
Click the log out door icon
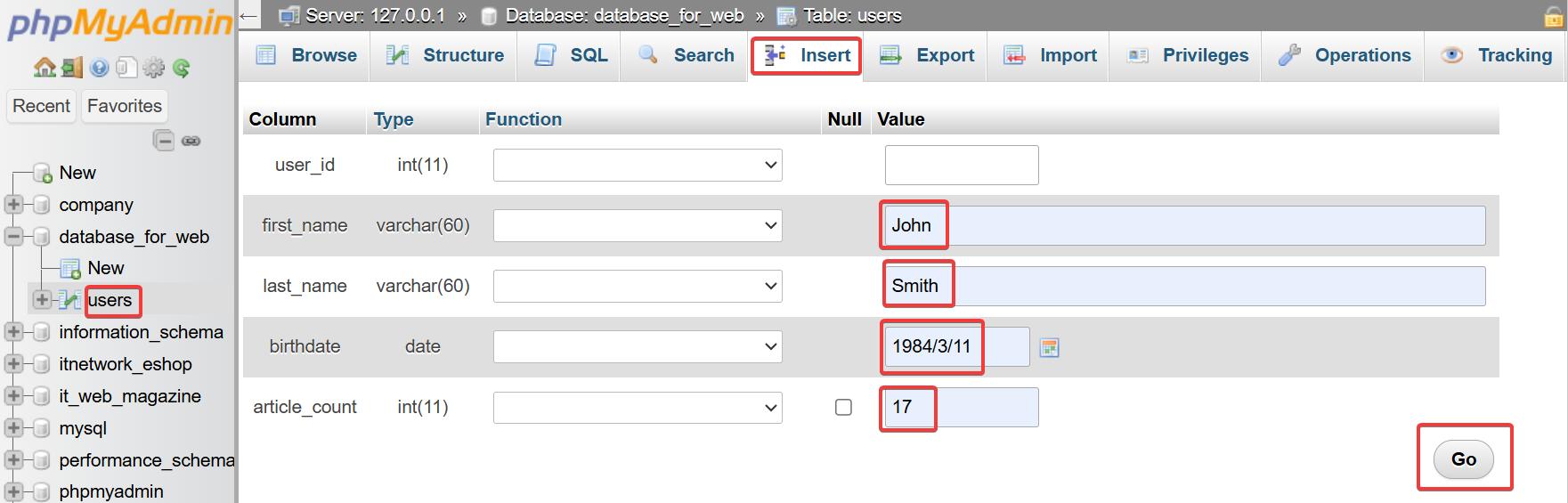click(x=72, y=68)
